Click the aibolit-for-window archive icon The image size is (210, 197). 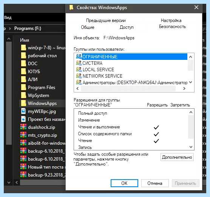coord(23,143)
